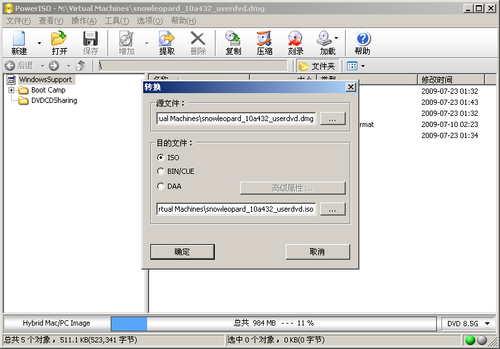Close the 转换 dialog with X
The image size is (500, 349).
point(351,87)
